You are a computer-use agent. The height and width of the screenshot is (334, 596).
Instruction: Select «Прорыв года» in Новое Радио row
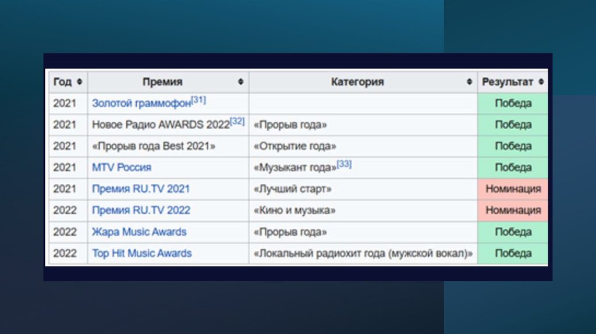[x=363, y=125]
